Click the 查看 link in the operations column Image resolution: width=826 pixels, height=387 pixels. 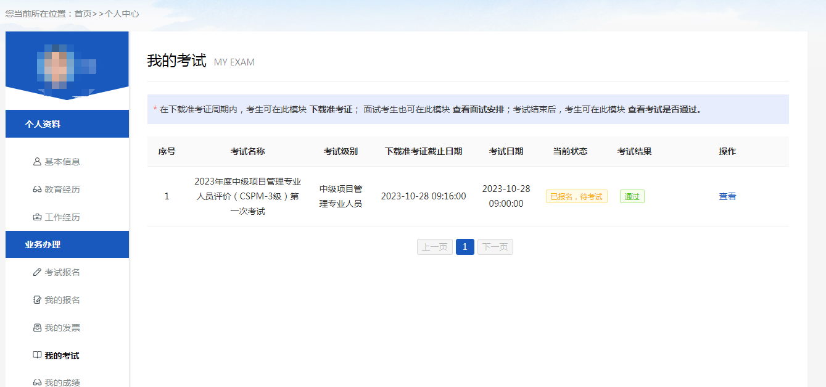point(727,196)
